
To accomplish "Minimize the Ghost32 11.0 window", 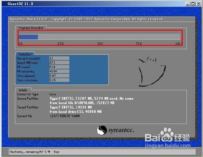I will [x=188, y=4].
